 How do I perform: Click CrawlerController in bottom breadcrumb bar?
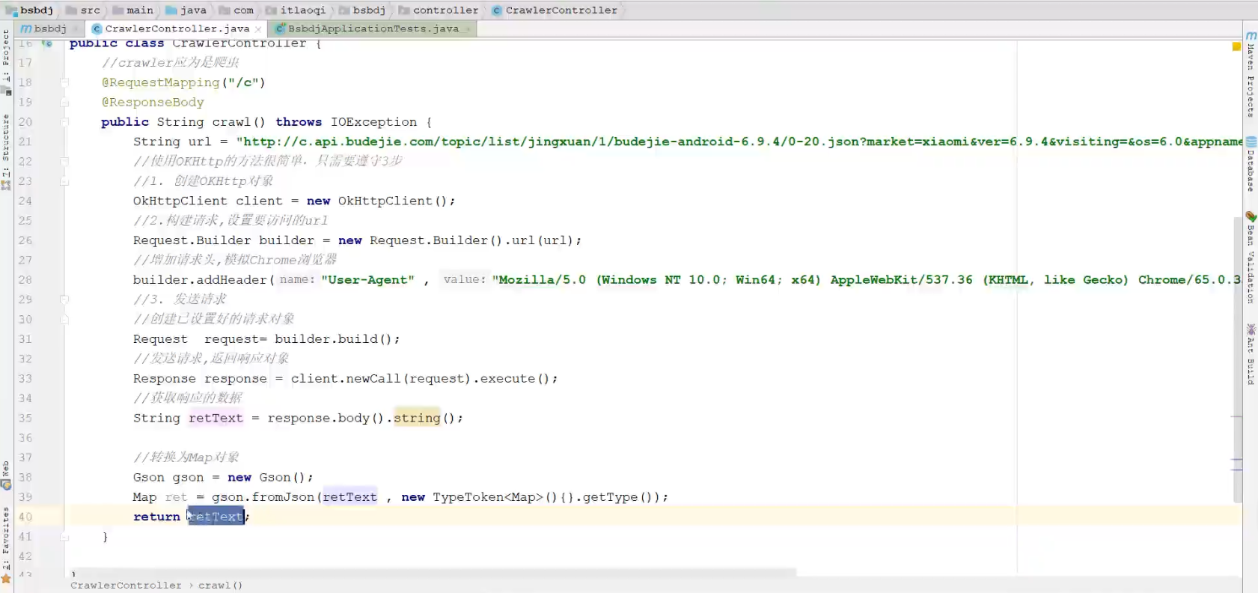(126, 586)
